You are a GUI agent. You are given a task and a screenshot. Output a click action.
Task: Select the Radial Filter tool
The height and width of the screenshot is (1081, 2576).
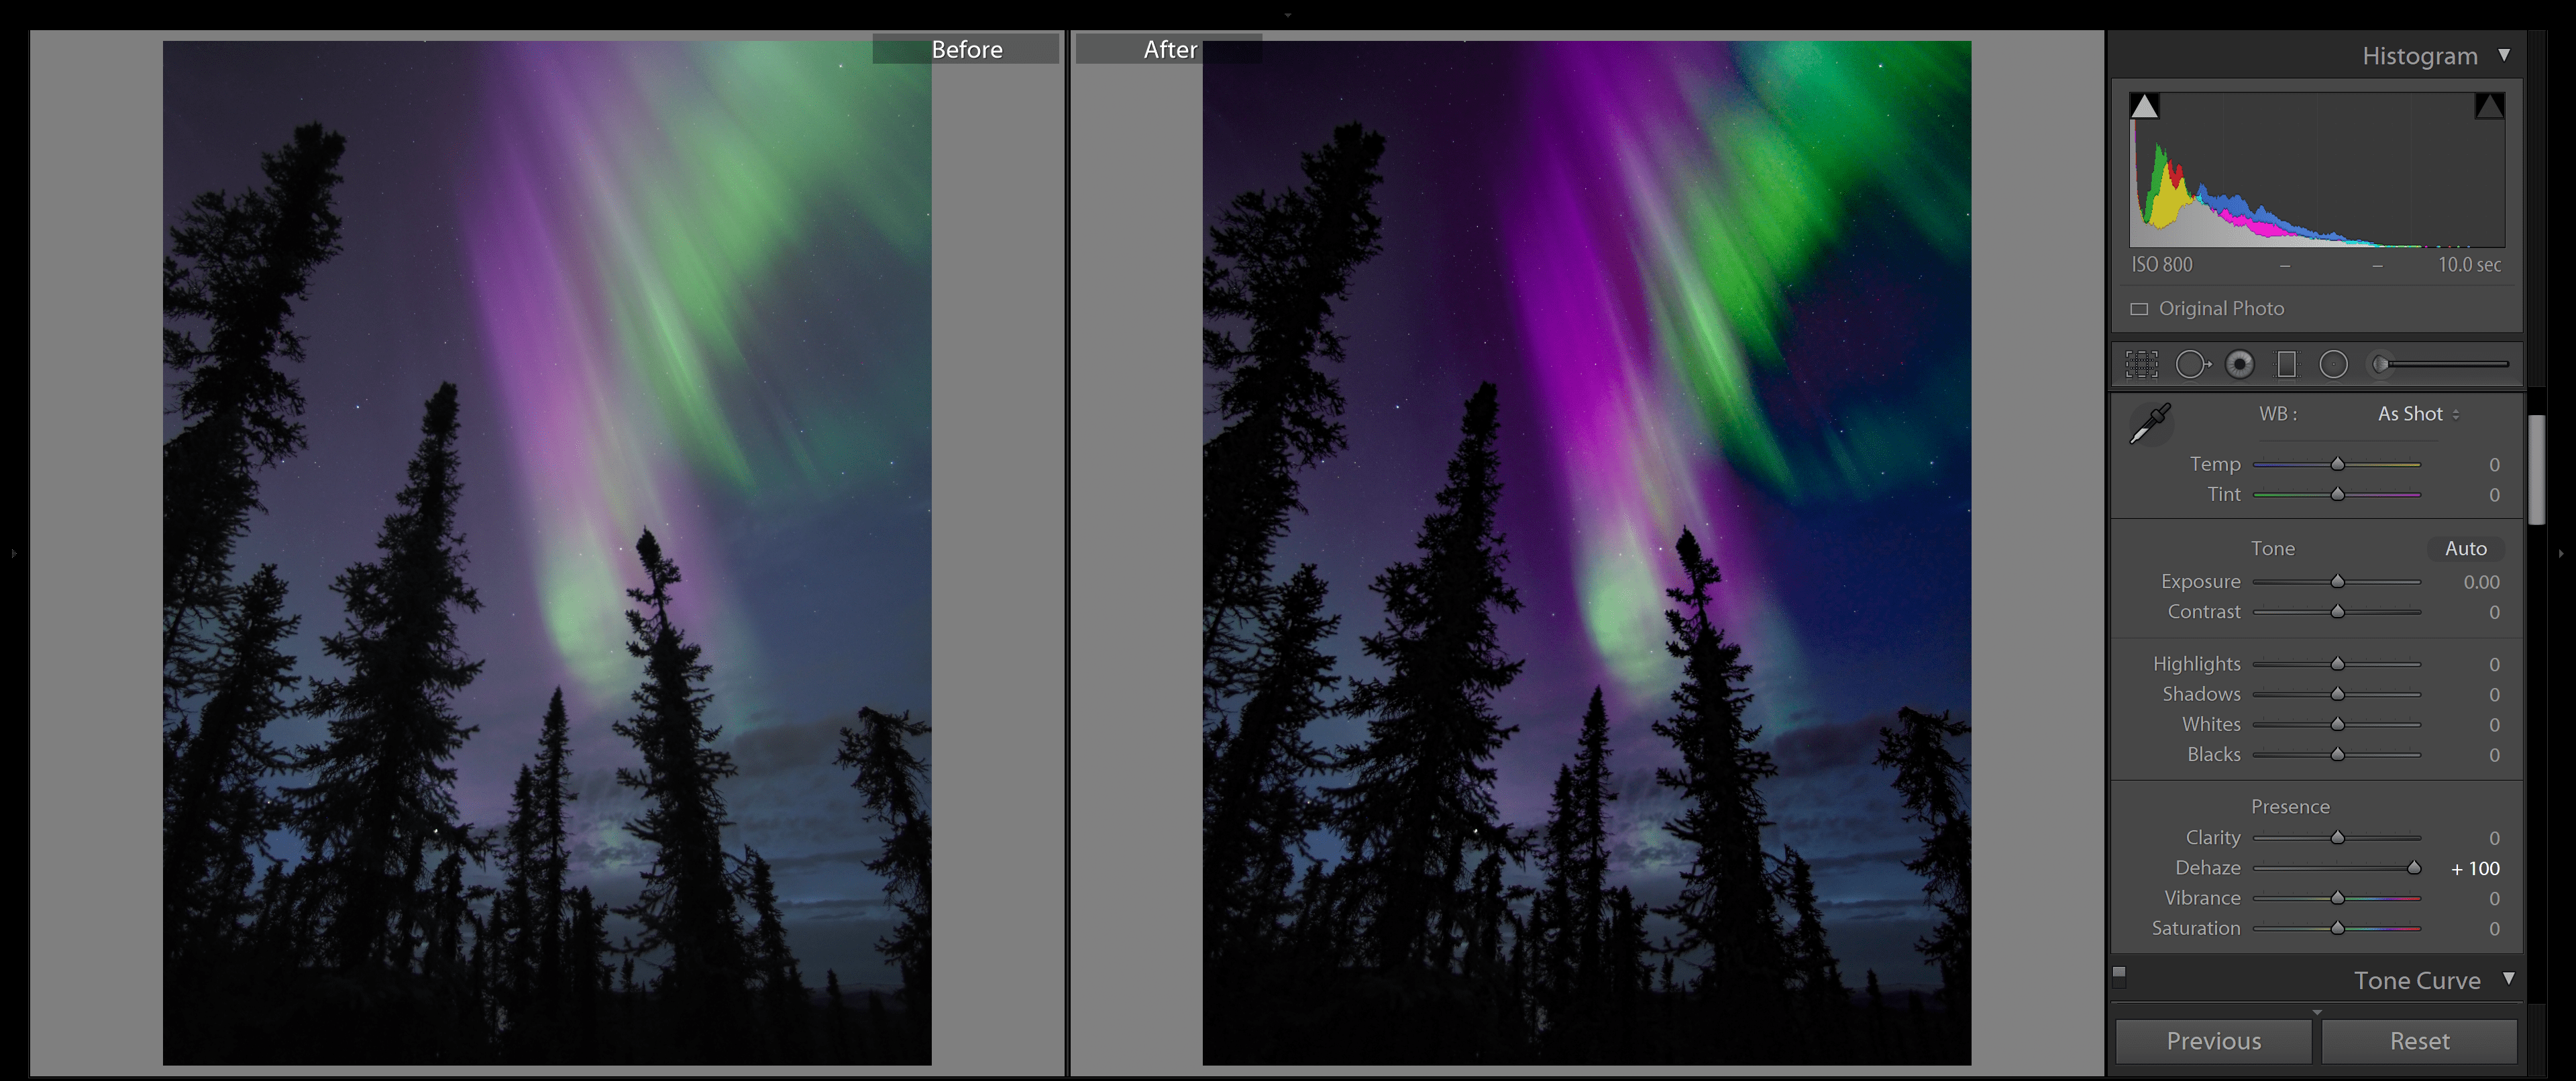(x=2334, y=363)
